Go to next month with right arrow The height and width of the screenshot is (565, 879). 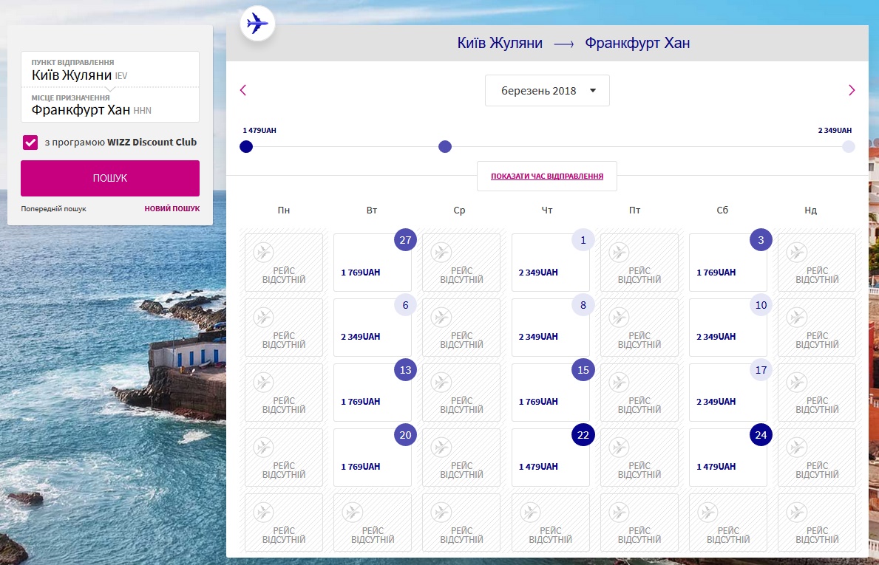pos(851,90)
